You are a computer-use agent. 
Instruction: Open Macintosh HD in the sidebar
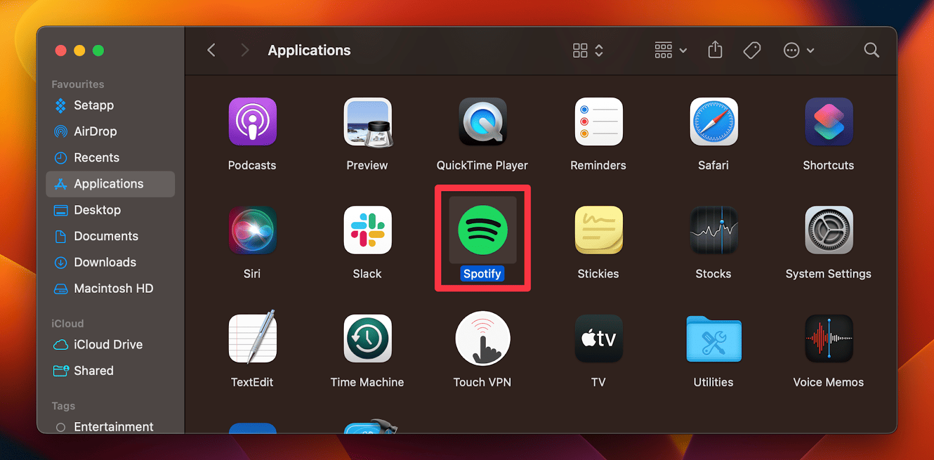110,289
